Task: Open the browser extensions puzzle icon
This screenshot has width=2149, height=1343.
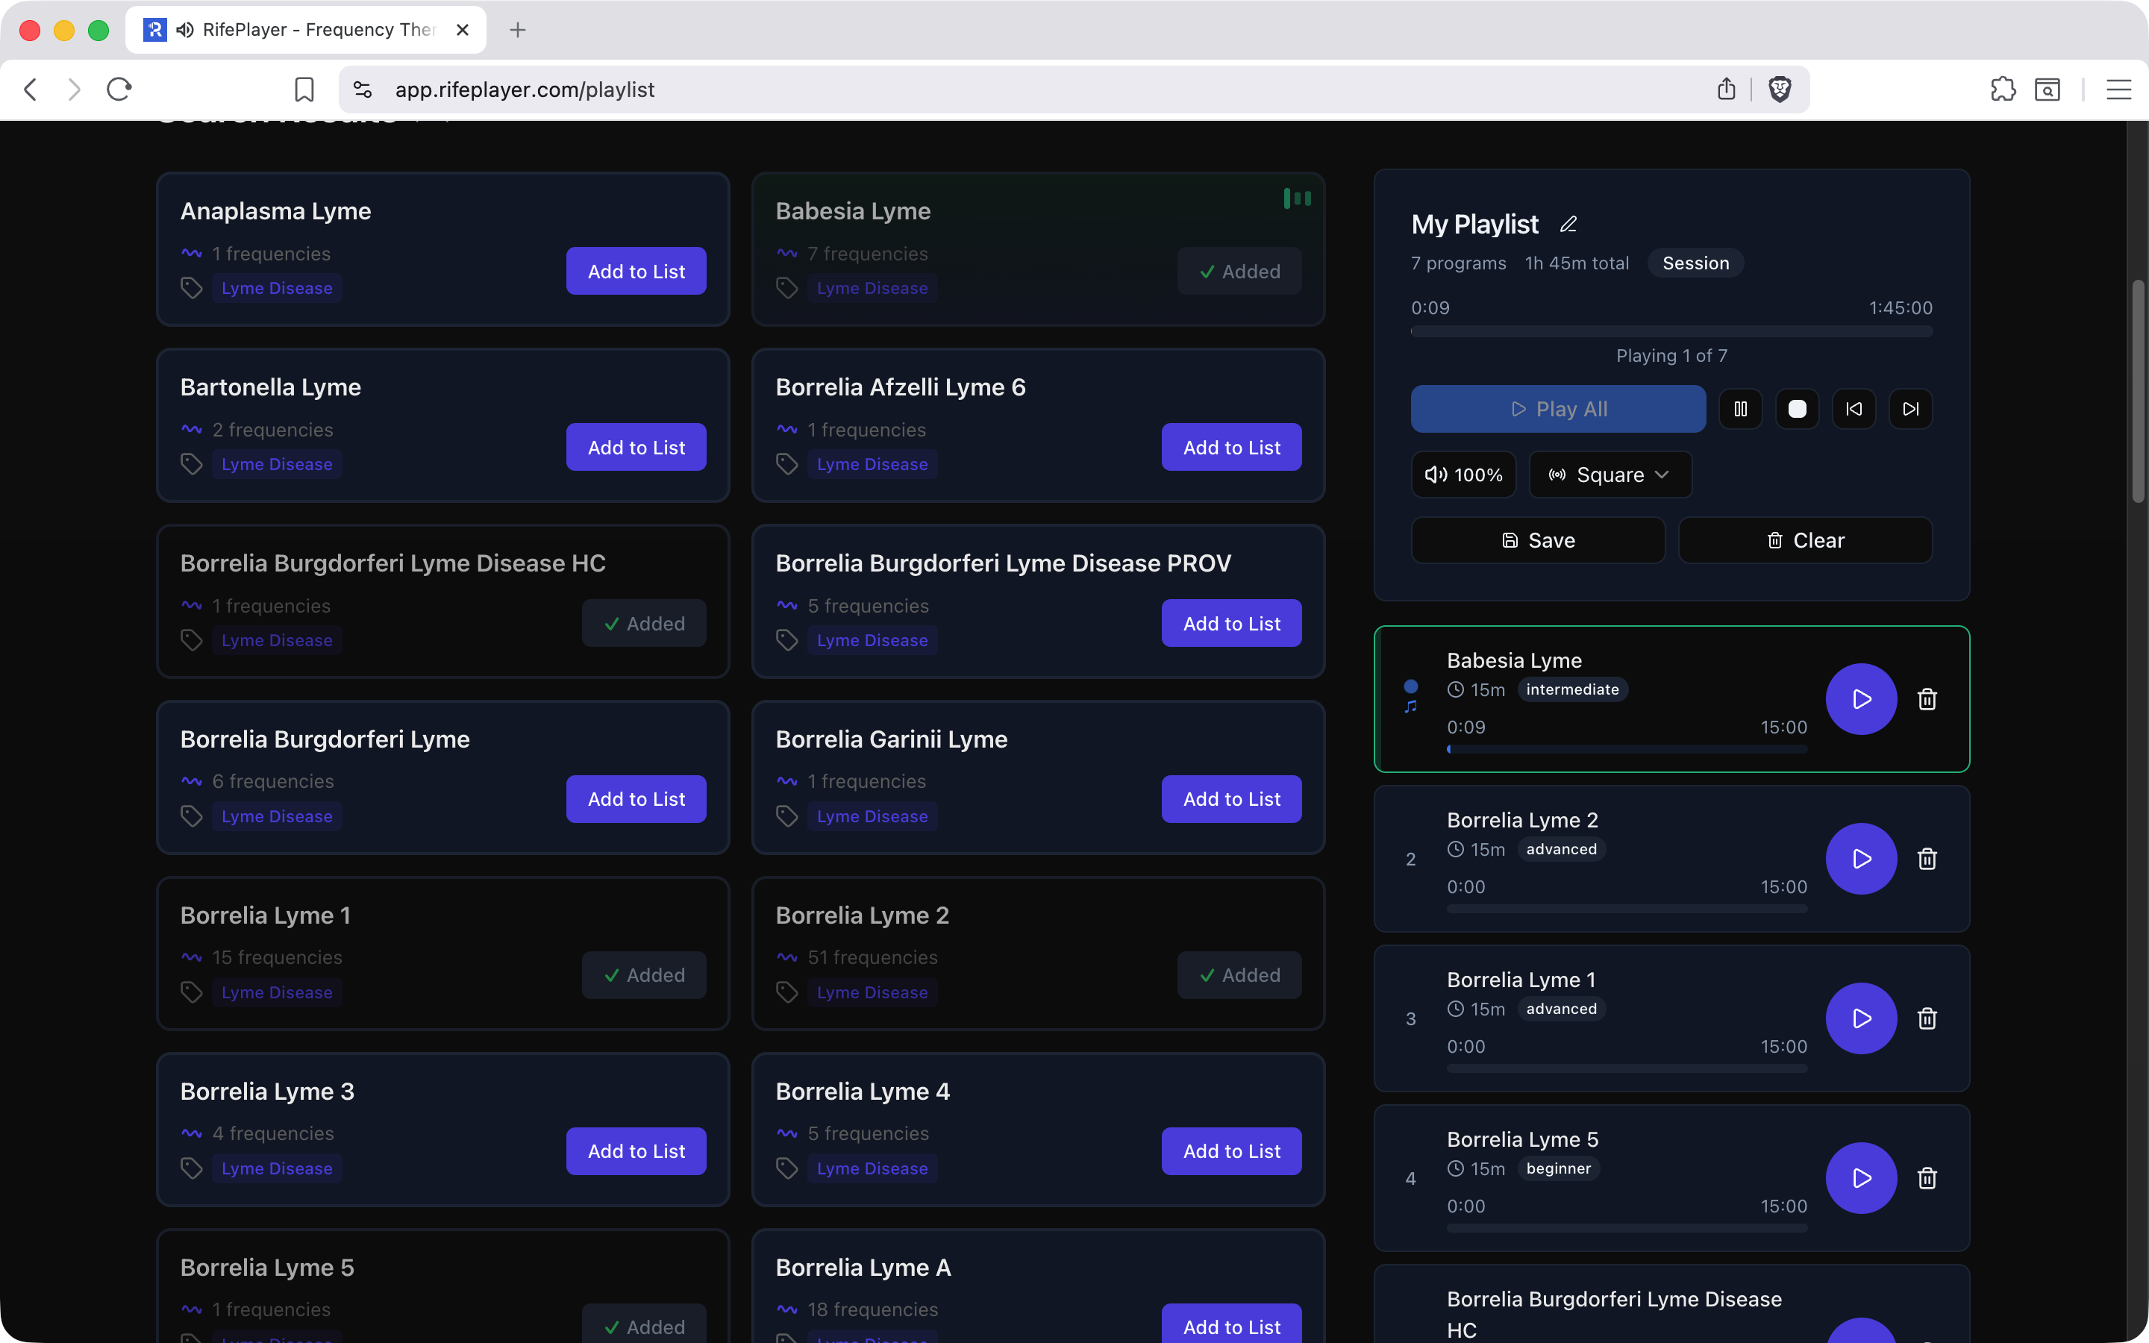Action: pyautogui.click(x=2003, y=89)
